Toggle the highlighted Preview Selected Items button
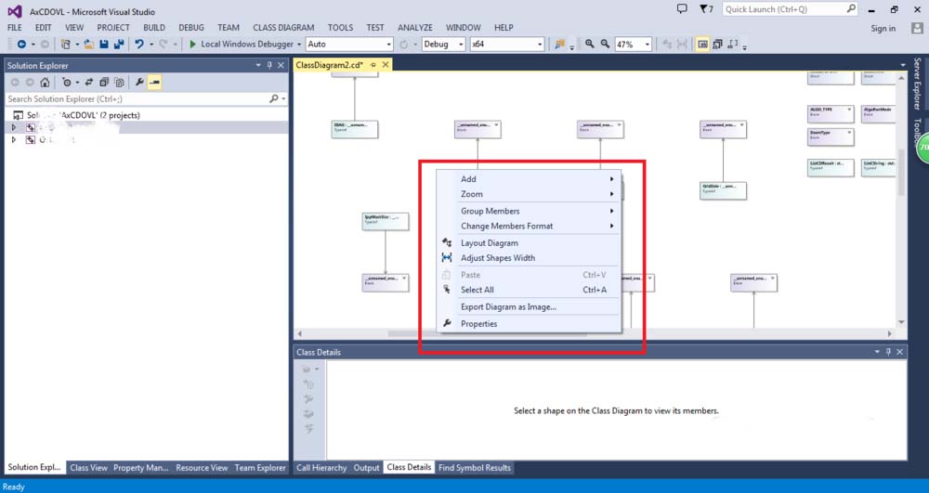Image resolution: width=929 pixels, height=493 pixels. (x=154, y=83)
